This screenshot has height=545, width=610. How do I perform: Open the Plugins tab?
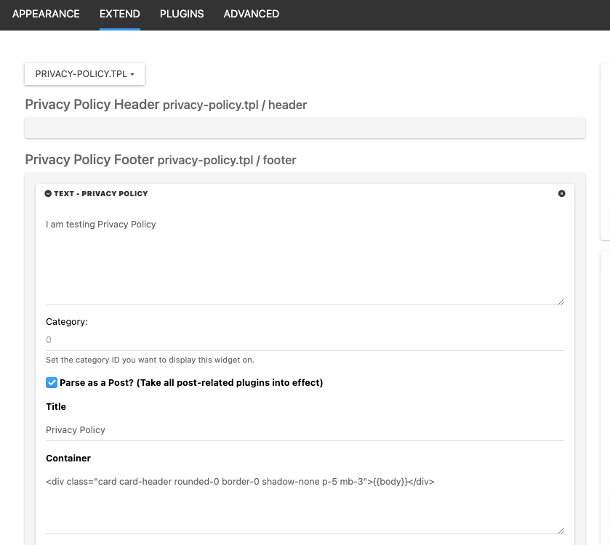[x=182, y=14]
